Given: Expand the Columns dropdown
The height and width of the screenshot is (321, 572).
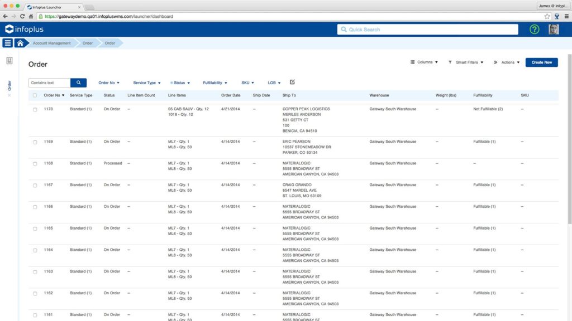Looking at the screenshot, I should point(425,62).
